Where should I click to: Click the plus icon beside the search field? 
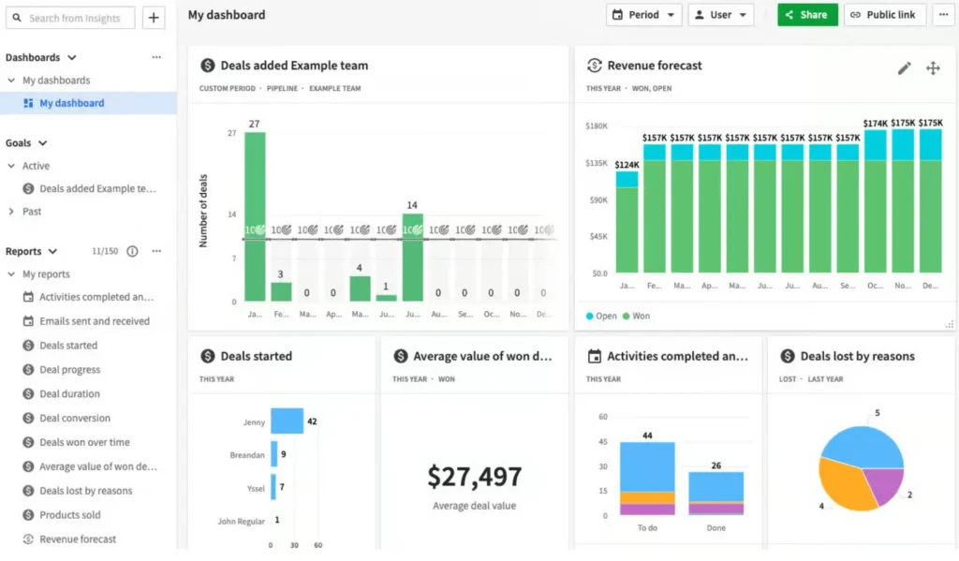point(153,17)
